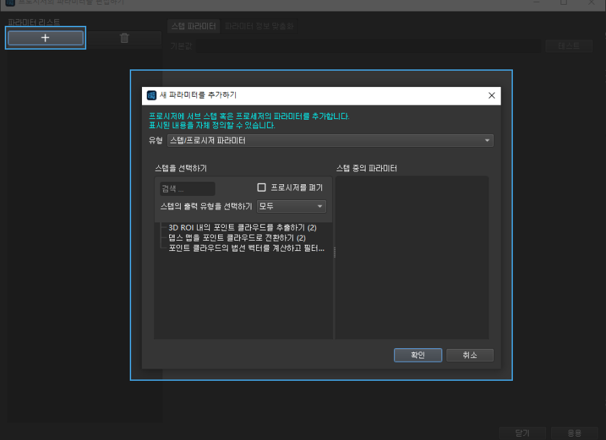The height and width of the screenshot is (440, 606).
Task: Click the 유형 dropdown arrow
Action: pos(487,141)
